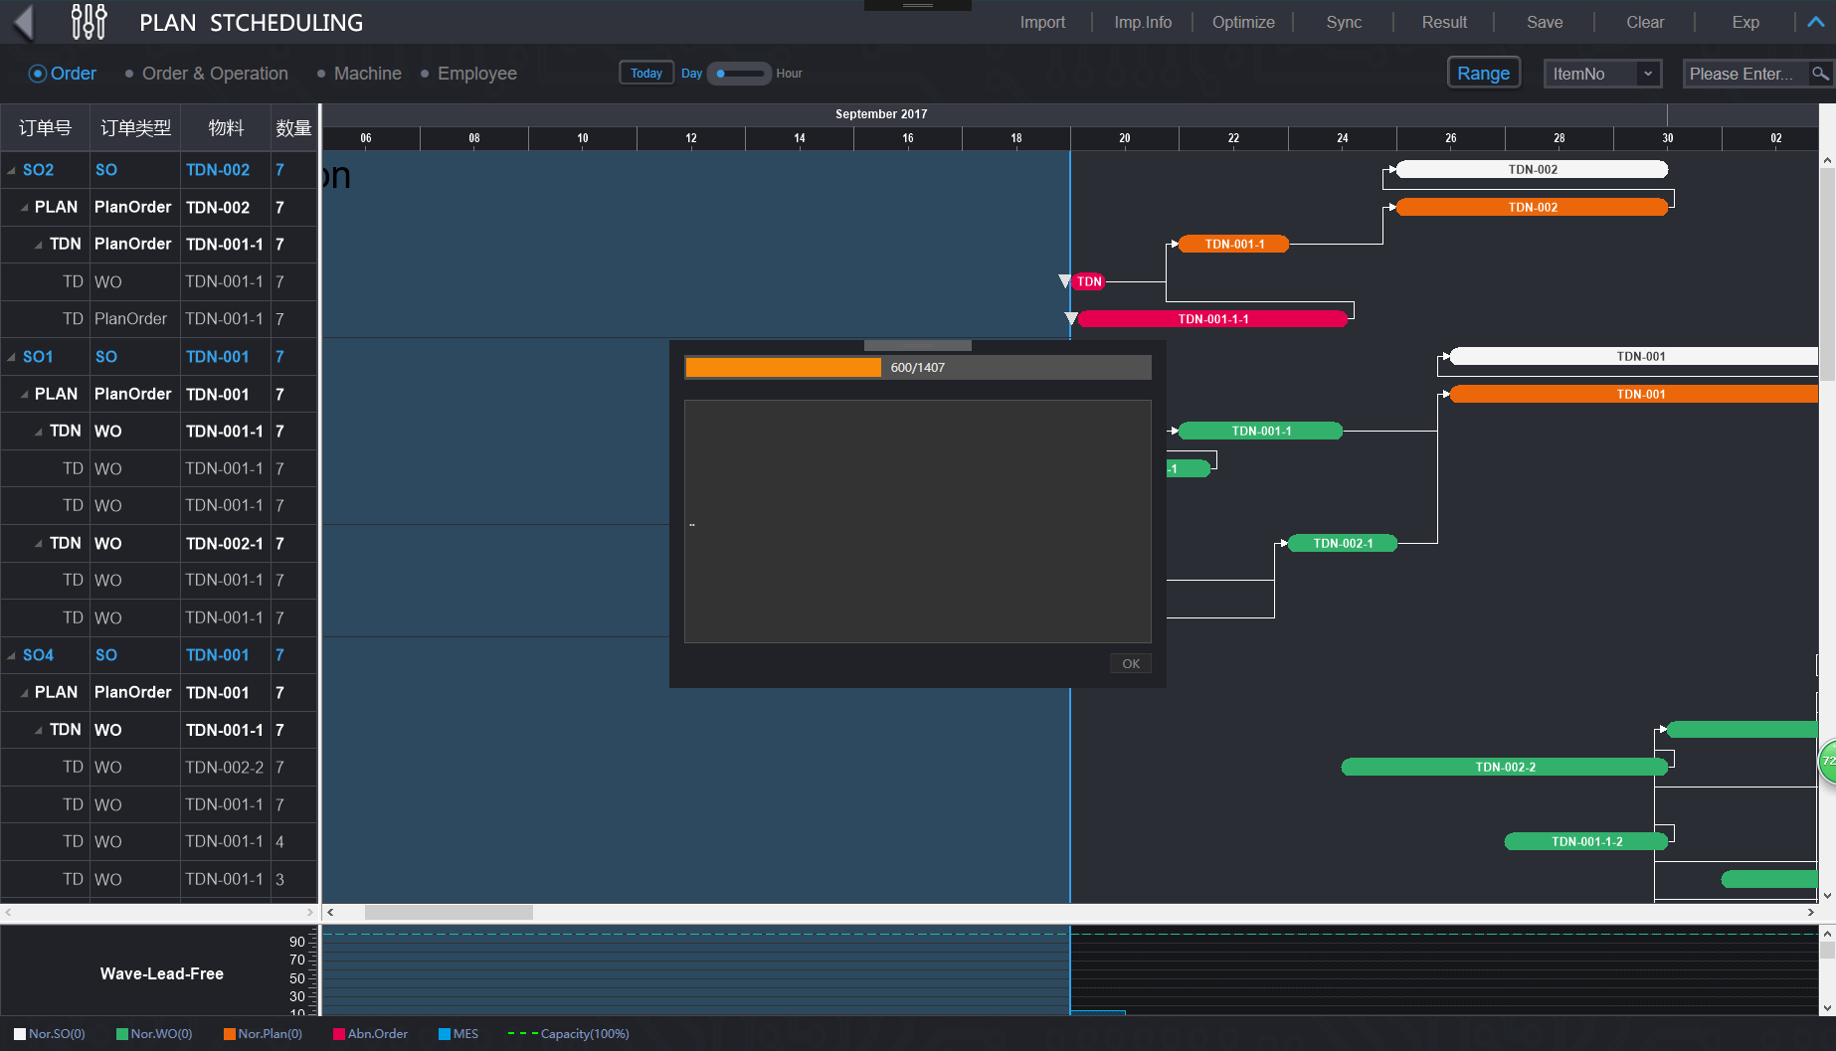This screenshot has width=1836, height=1051.
Task: Select the green TDN-001-1 Gantt bar
Action: click(x=1260, y=432)
